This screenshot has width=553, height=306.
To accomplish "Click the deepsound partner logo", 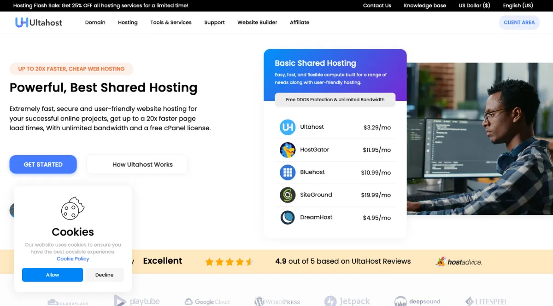I will pyautogui.click(x=417, y=301).
